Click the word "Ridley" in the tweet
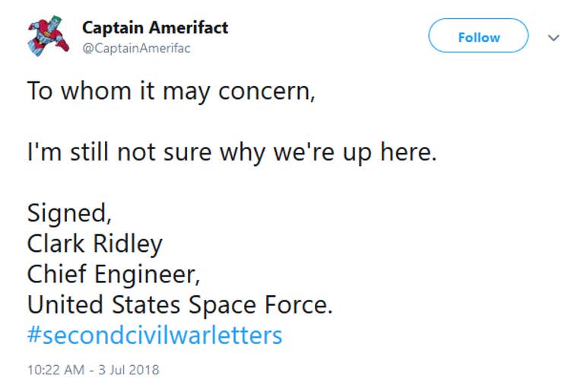Screen dimensions: 584x385 128,244
